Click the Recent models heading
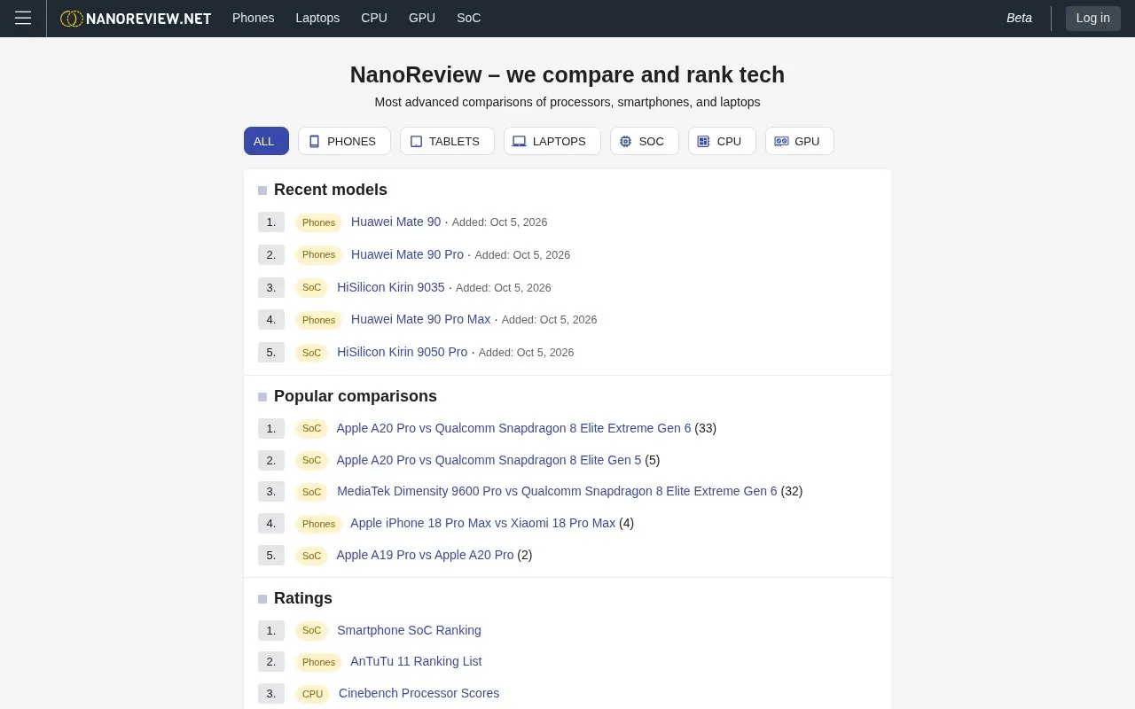 [x=331, y=190]
